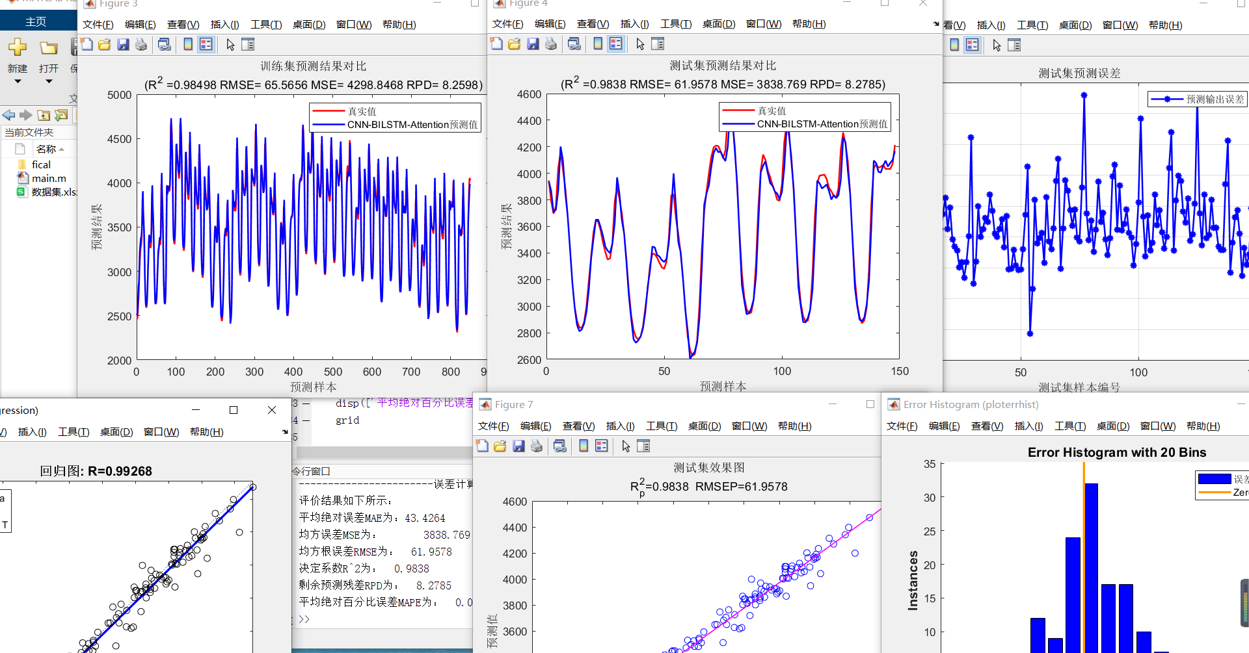Click Save icon in Figure 4 toolbar
The width and height of the screenshot is (1249, 653).
pos(533,44)
